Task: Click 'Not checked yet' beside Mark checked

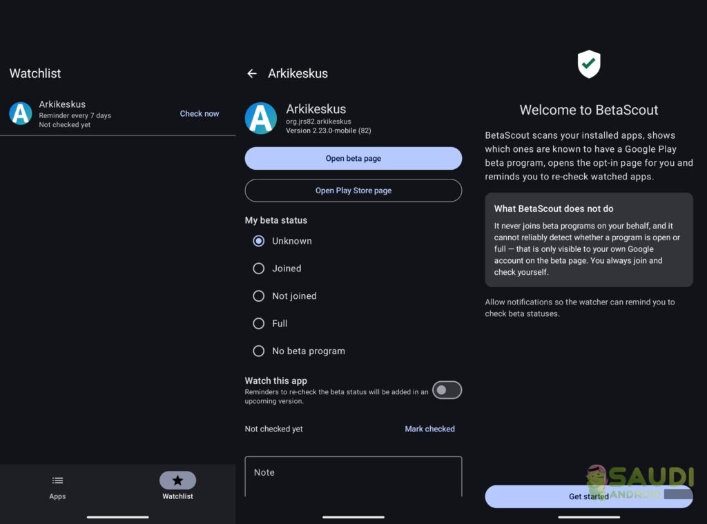Action: (273, 429)
